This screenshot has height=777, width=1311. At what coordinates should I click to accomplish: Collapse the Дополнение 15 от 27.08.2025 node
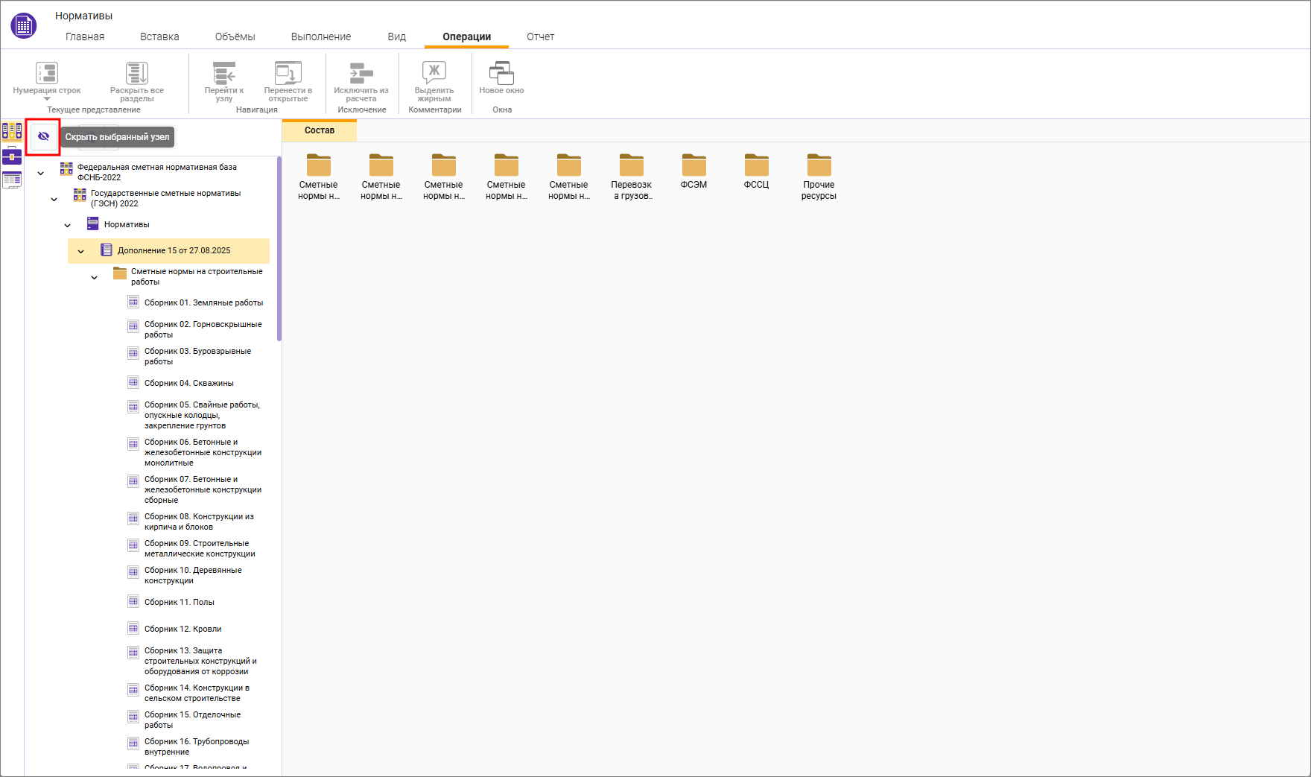[x=81, y=251]
